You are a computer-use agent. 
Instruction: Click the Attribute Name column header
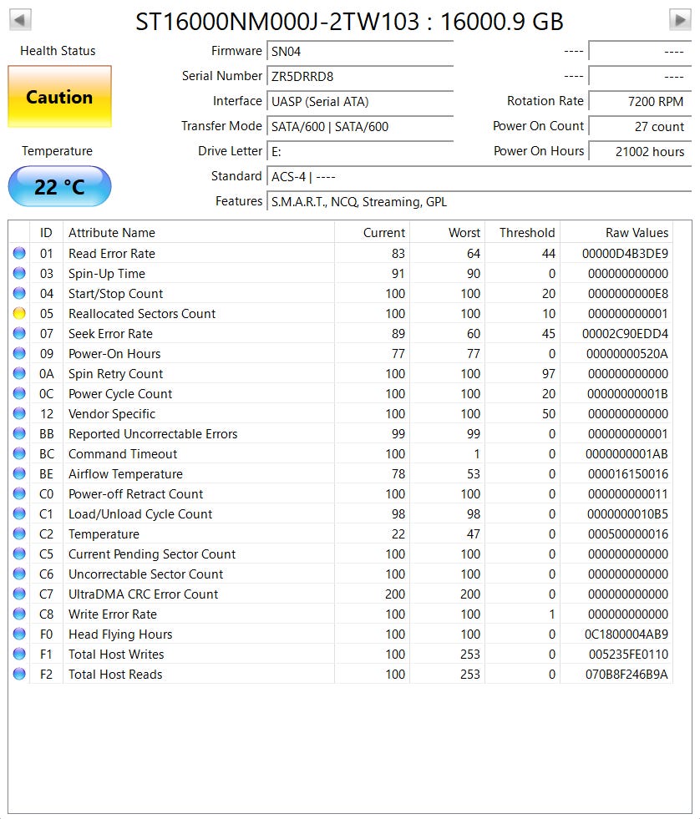coord(112,233)
